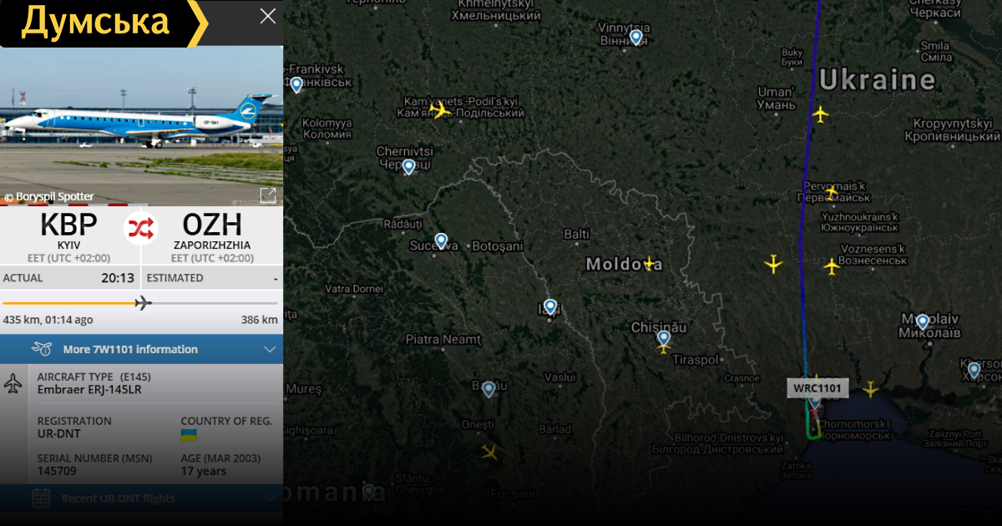Select the Chernivtsi airport marker
The width and height of the screenshot is (1002, 526).
coord(408,166)
